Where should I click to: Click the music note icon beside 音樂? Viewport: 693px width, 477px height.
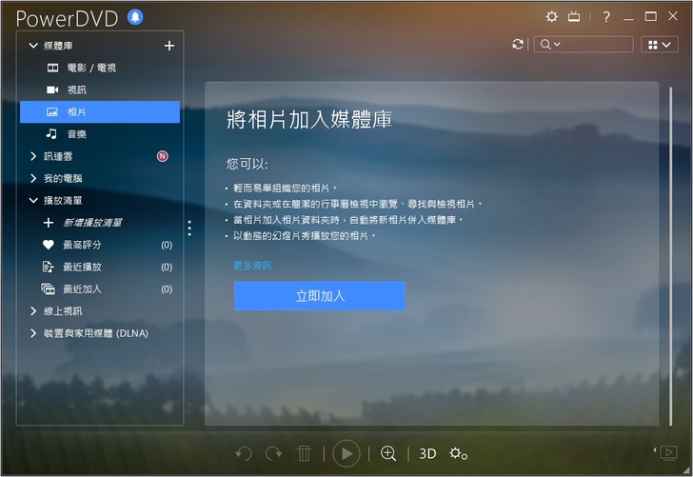click(51, 133)
